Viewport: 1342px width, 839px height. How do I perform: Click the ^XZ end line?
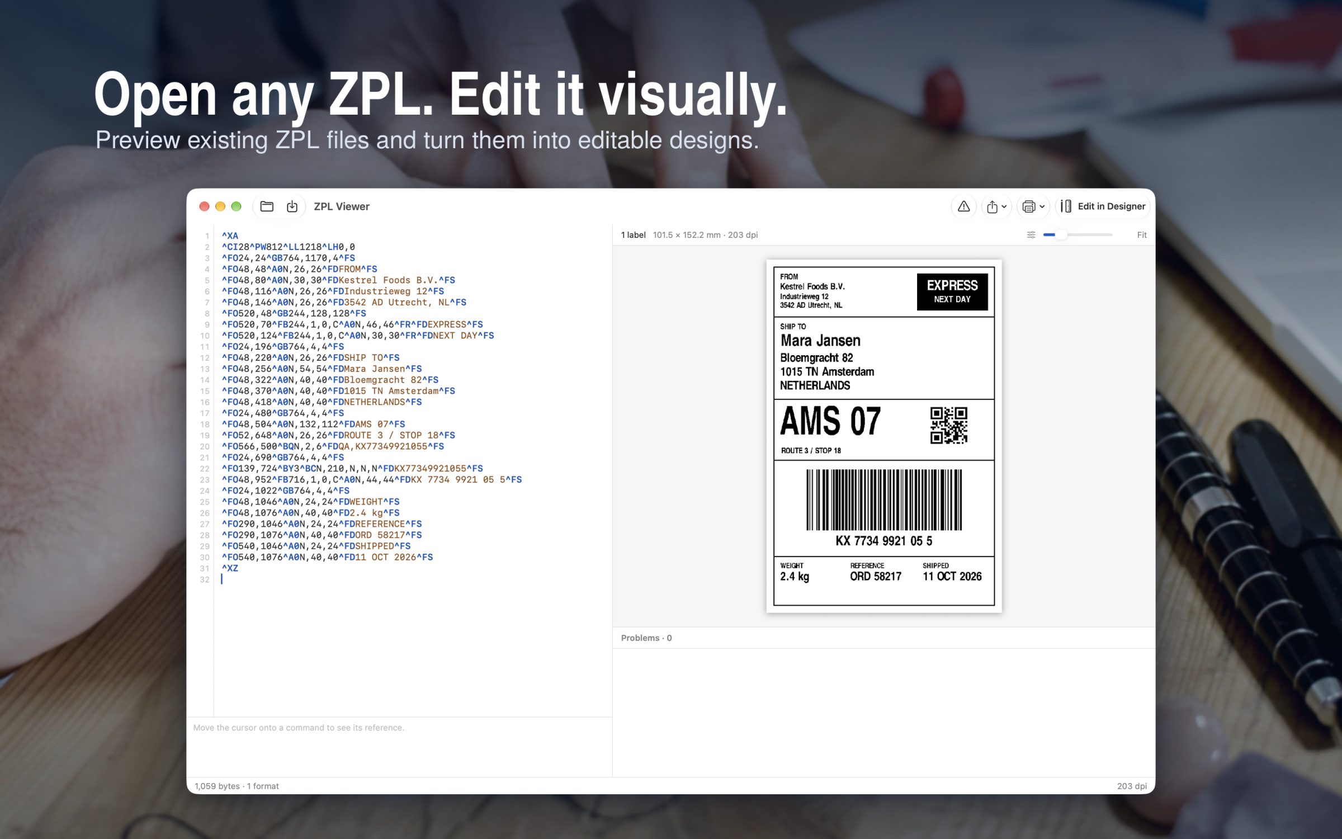pyautogui.click(x=230, y=568)
